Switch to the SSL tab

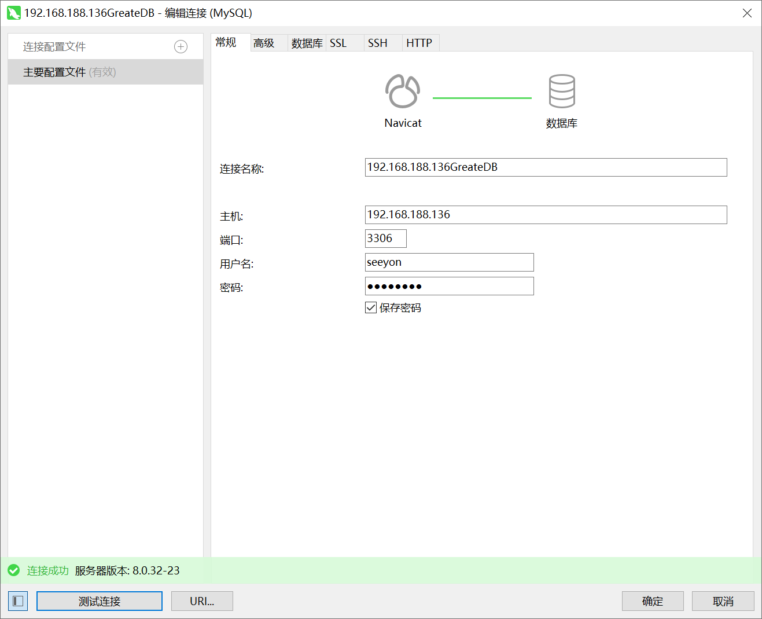click(338, 43)
